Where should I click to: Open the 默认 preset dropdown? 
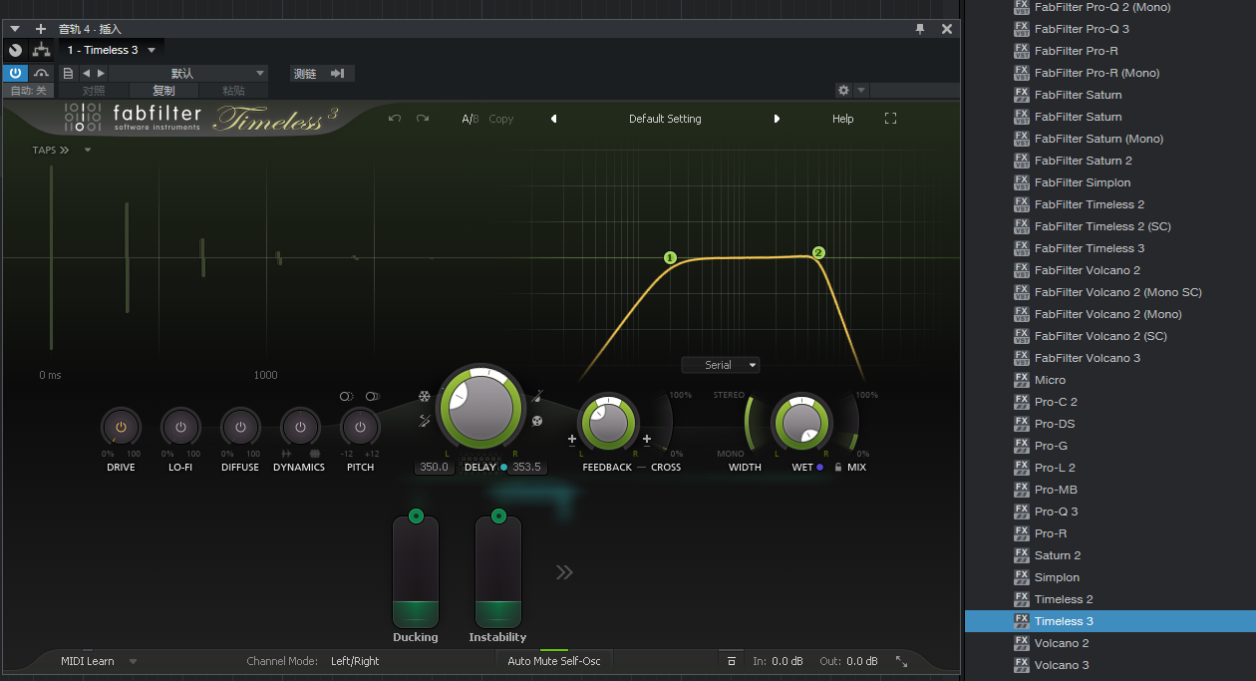(188, 73)
